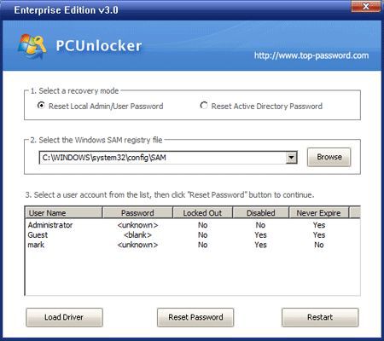Click the Restart button

pos(320,317)
